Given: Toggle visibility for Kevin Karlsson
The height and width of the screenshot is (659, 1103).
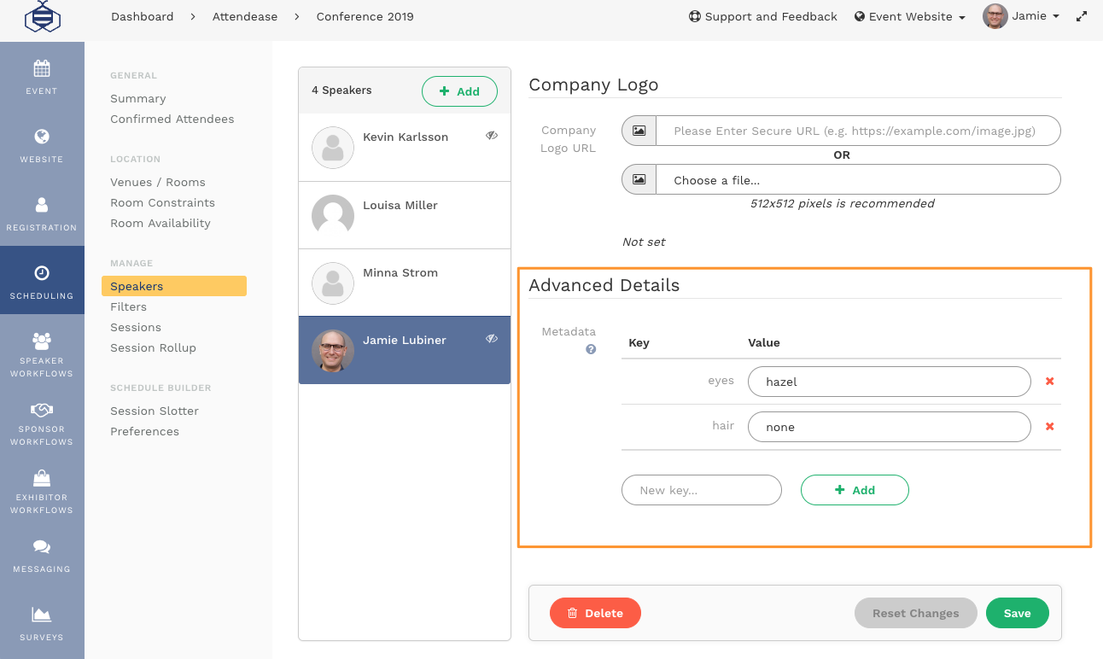Looking at the screenshot, I should [x=492, y=136].
